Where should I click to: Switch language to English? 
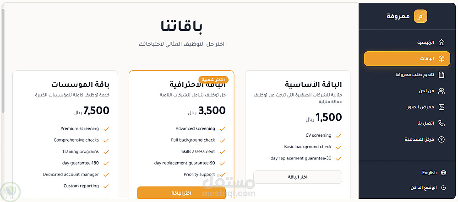(x=429, y=173)
